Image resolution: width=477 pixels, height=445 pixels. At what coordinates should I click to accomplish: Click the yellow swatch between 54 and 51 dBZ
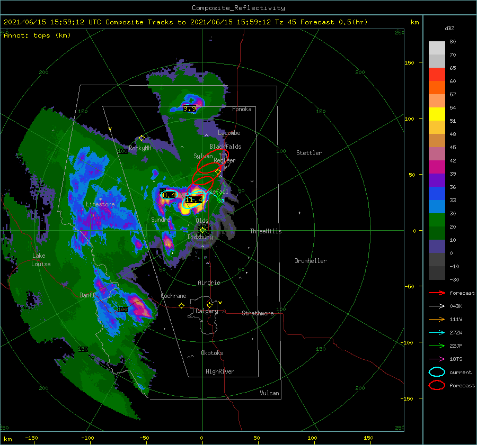437,114
